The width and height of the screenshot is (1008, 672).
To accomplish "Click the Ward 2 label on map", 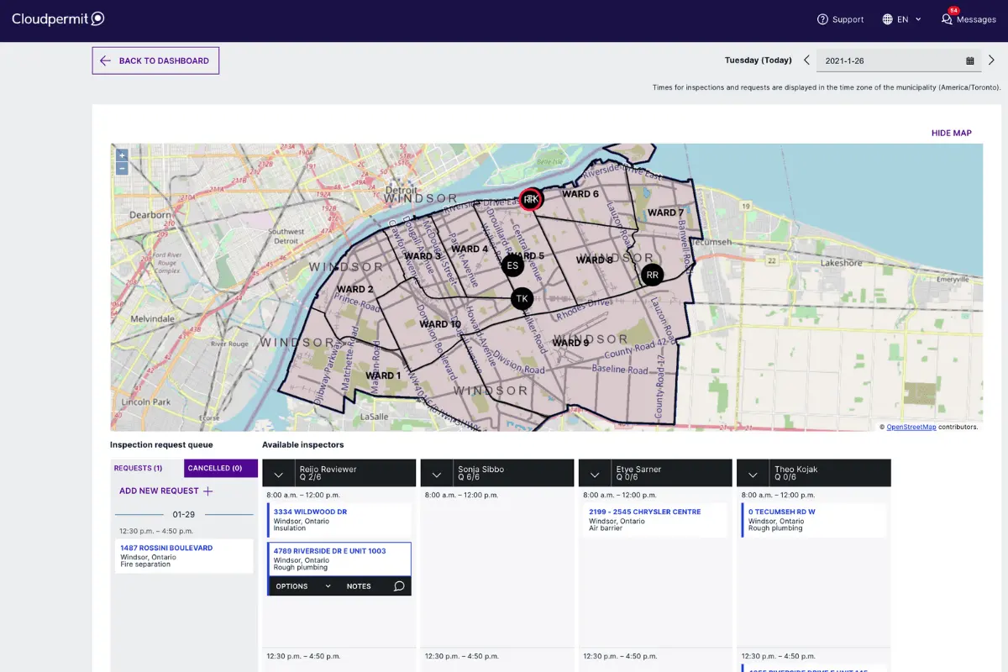I will click(x=355, y=289).
